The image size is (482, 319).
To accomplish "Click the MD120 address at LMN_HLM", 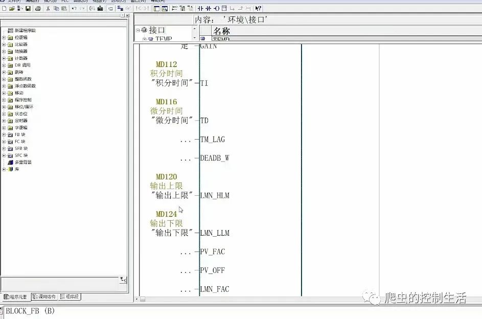I will pyautogui.click(x=166, y=177).
